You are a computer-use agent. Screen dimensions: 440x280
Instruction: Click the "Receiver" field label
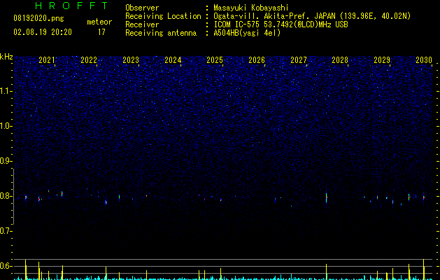click(x=142, y=24)
